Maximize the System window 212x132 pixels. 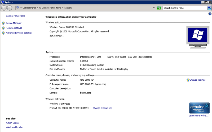[x=206, y=2]
